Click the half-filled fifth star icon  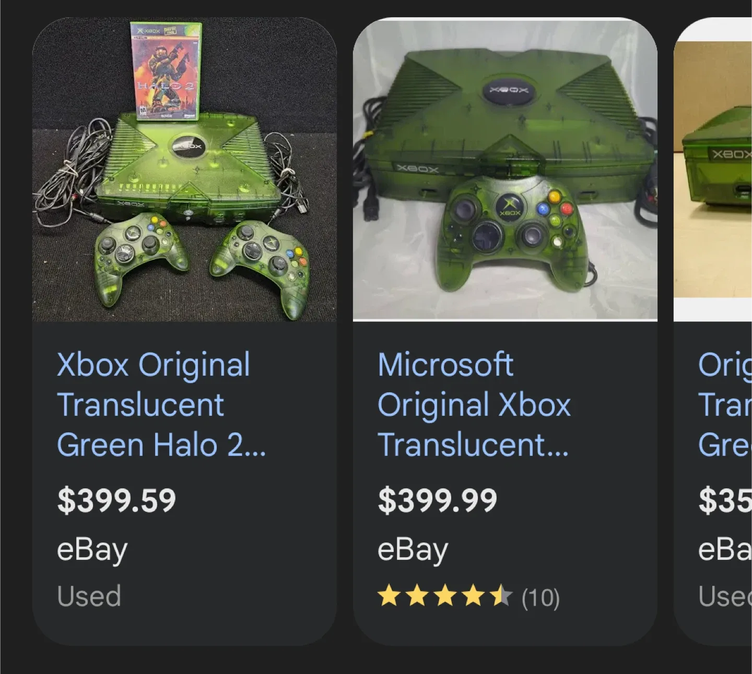point(501,596)
